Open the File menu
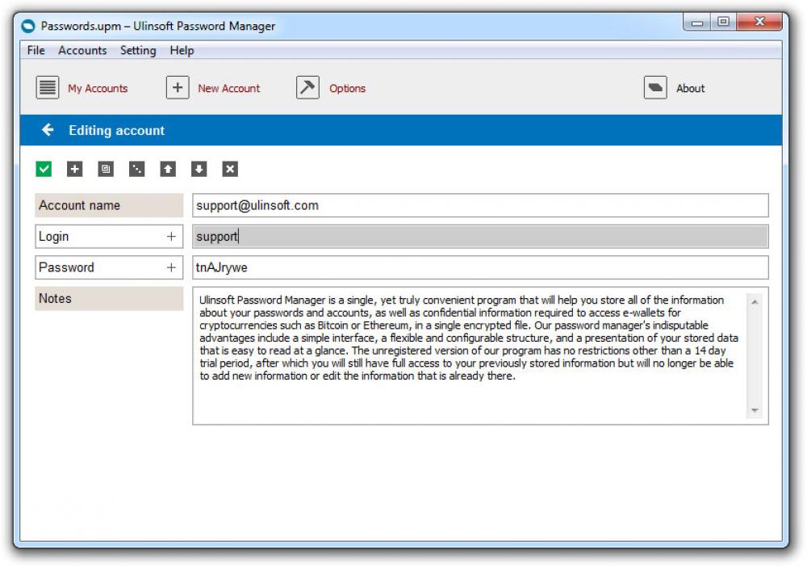 (36, 50)
